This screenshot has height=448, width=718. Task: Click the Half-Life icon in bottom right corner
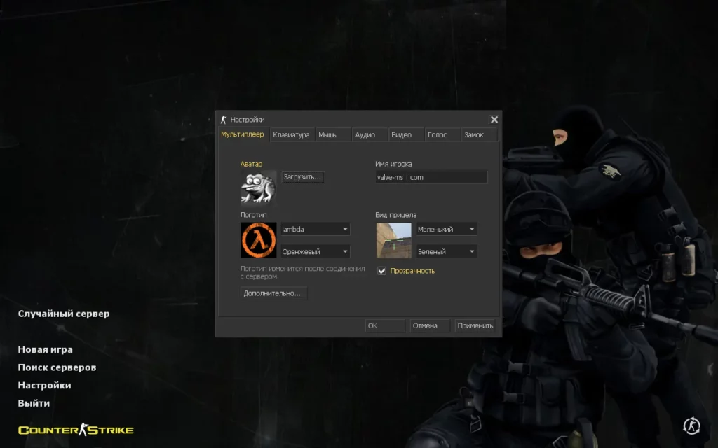tap(691, 425)
